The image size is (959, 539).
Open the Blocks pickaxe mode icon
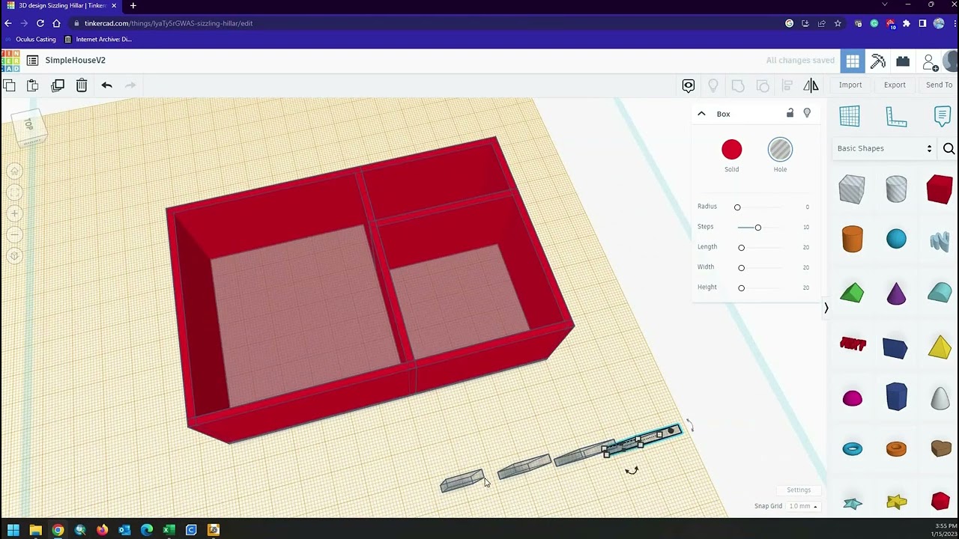[x=878, y=61]
